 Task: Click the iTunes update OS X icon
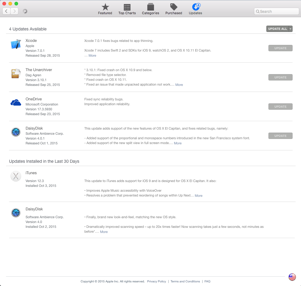16,176
